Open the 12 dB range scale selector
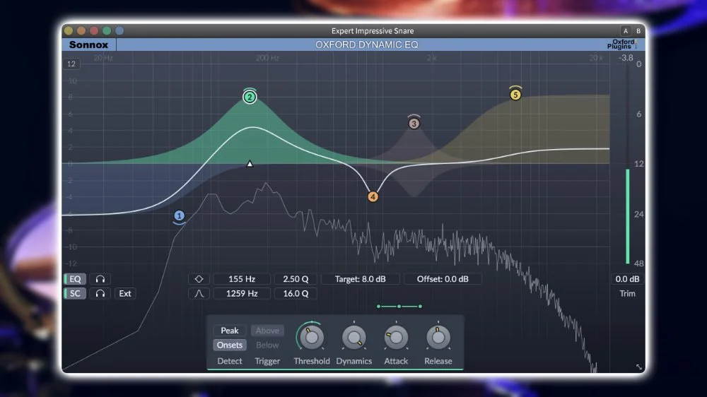Viewport: 707px width, 397px height. pos(71,64)
